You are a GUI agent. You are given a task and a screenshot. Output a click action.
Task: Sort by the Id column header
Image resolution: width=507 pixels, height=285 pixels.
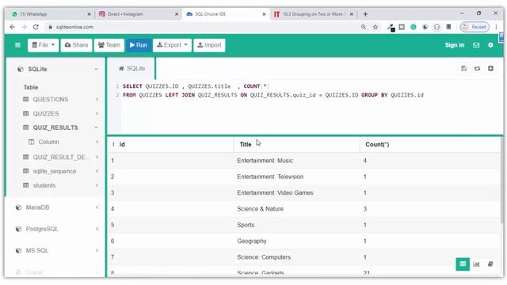tap(122, 144)
